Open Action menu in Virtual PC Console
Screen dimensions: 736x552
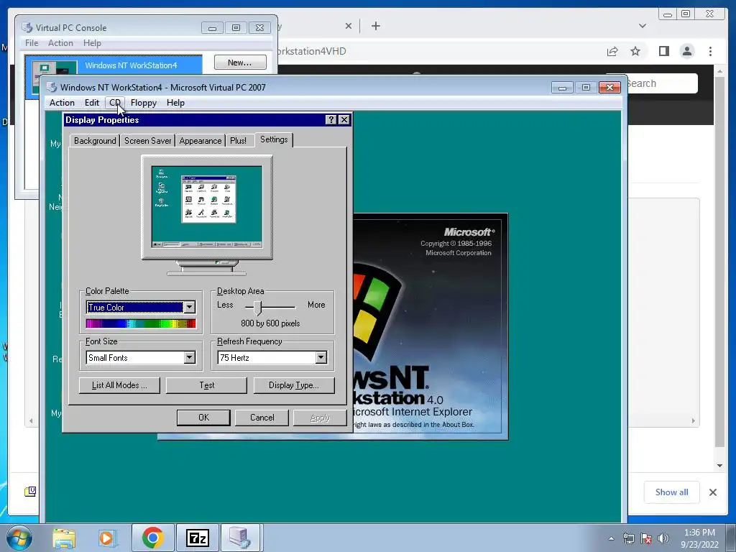click(x=60, y=43)
